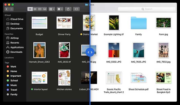Select the District Market document
The width and height of the screenshot is (180, 105).
pyautogui.click(x=89, y=22)
